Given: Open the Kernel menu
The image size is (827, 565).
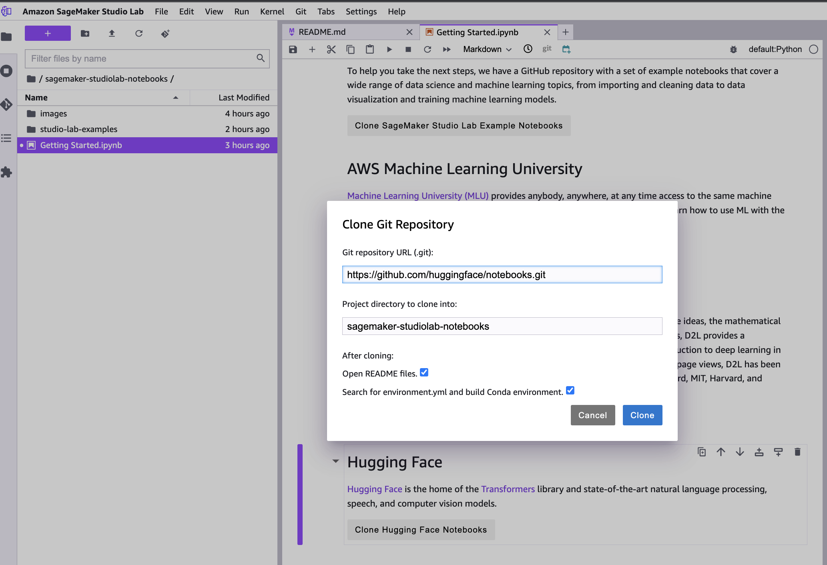Looking at the screenshot, I should tap(272, 12).
